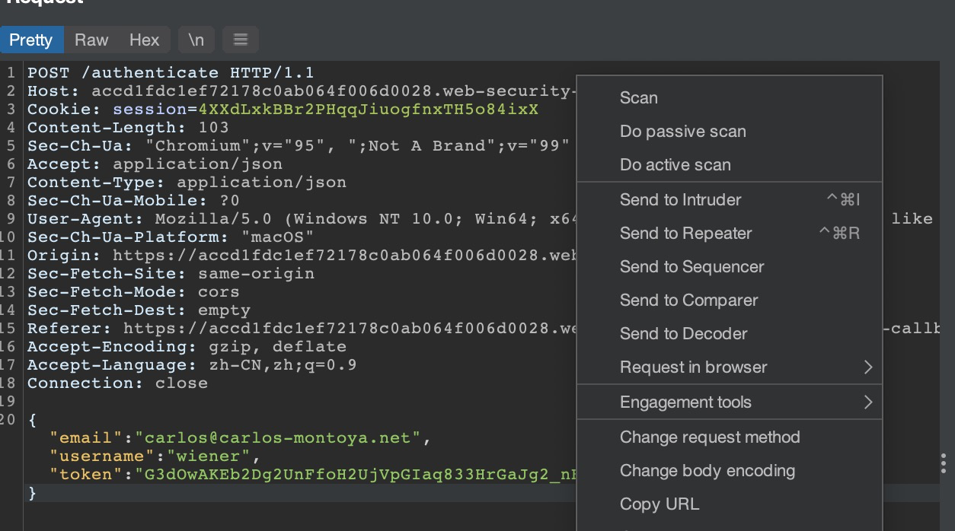Open the Hex view tab
This screenshot has width=955, height=531.
point(144,40)
